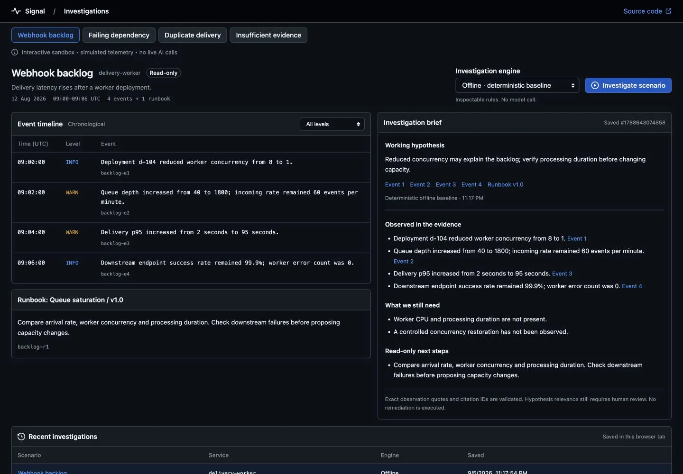683x474 pixels.
Task: Click Event 2 link below Queue depth observation
Action: (x=404, y=261)
